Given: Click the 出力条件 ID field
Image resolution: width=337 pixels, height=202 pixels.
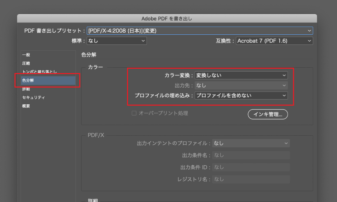Looking at the screenshot, I should coord(251,167).
